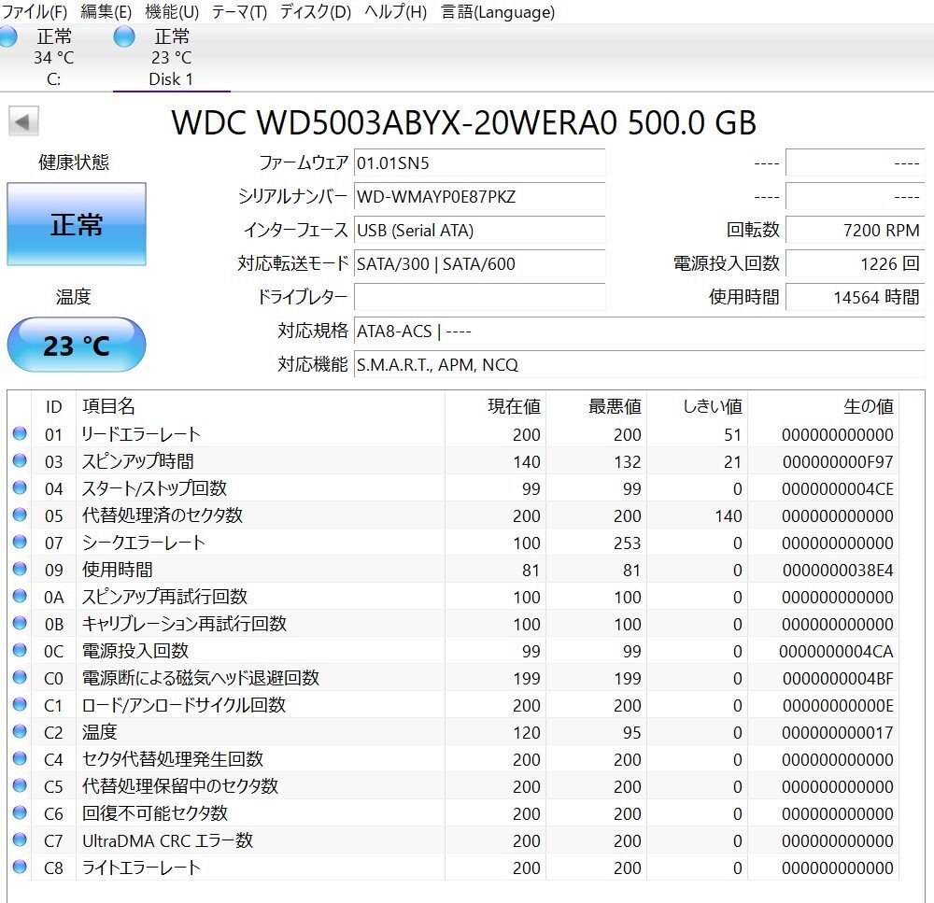Image resolution: width=934 pixels, height=903 pixels.
Task: Click the status dot for ID 0B row
Action: point(20,623)
